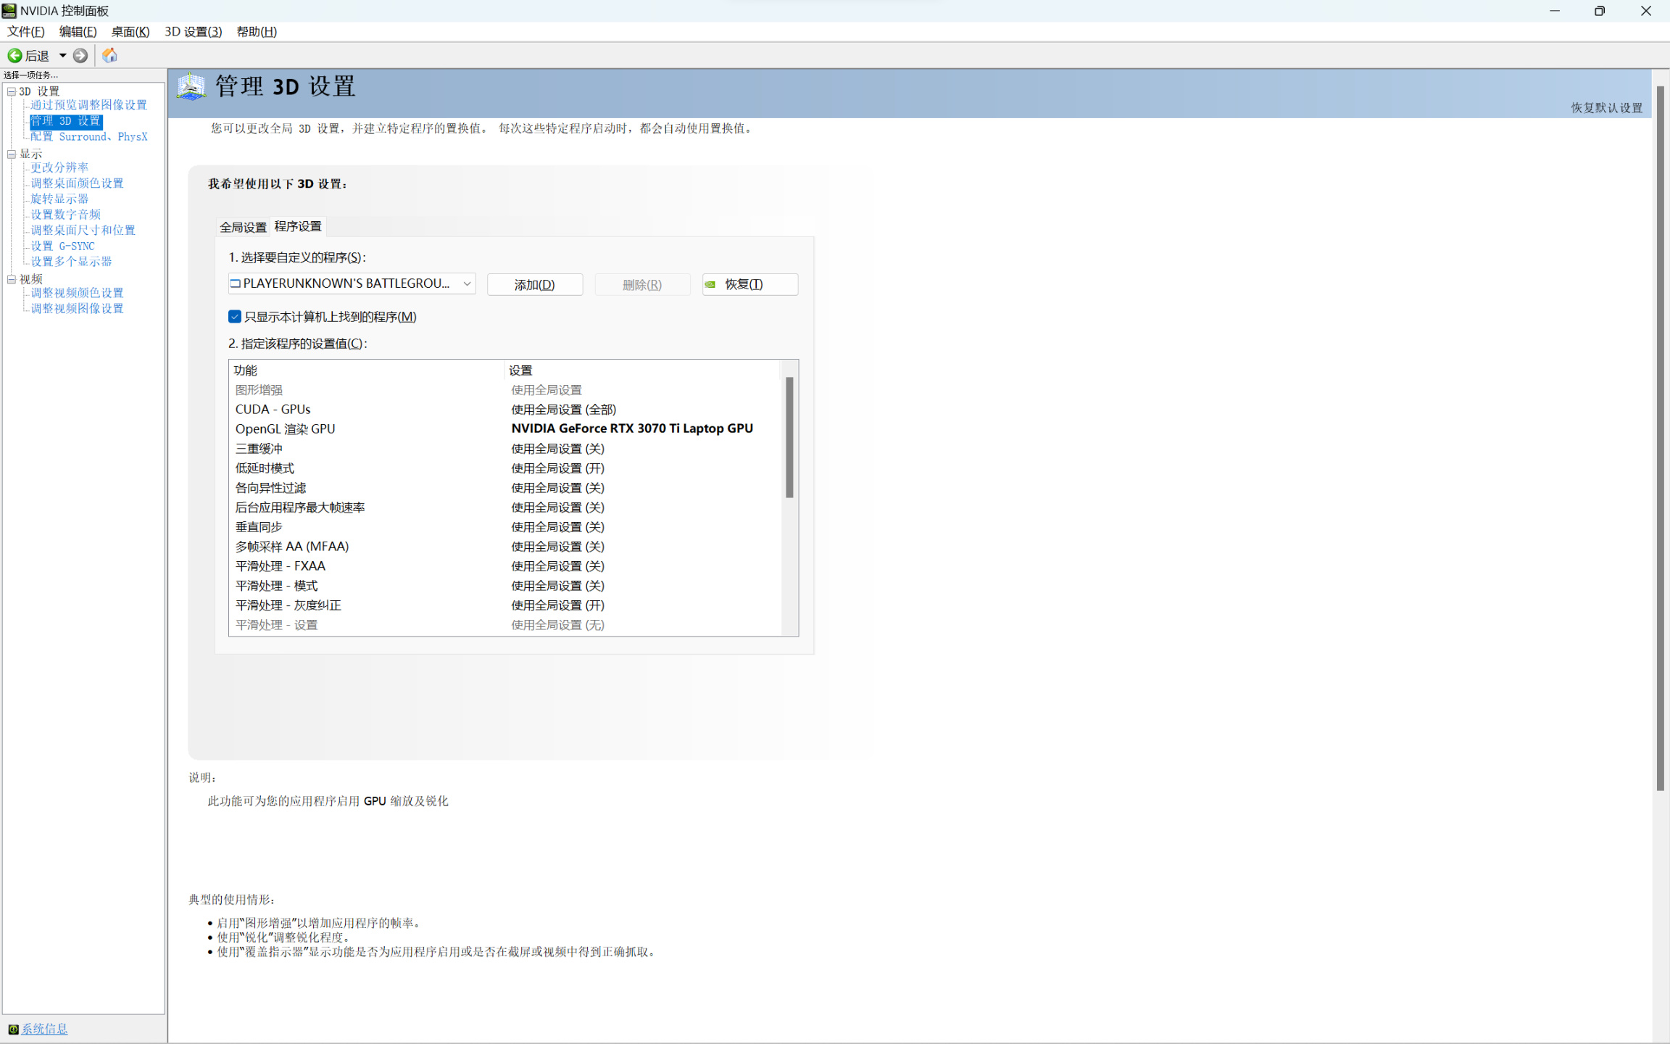Click the 添加(D) button

tap(535, 284)
